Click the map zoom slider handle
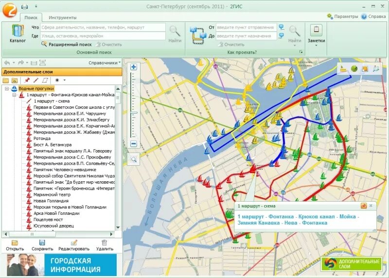 (x=134, y=113)
